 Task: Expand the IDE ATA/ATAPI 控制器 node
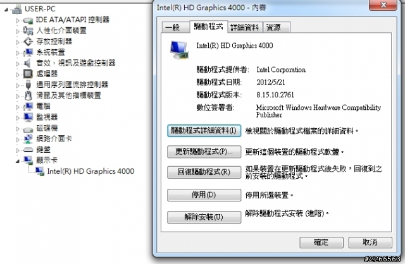point(18,20)
